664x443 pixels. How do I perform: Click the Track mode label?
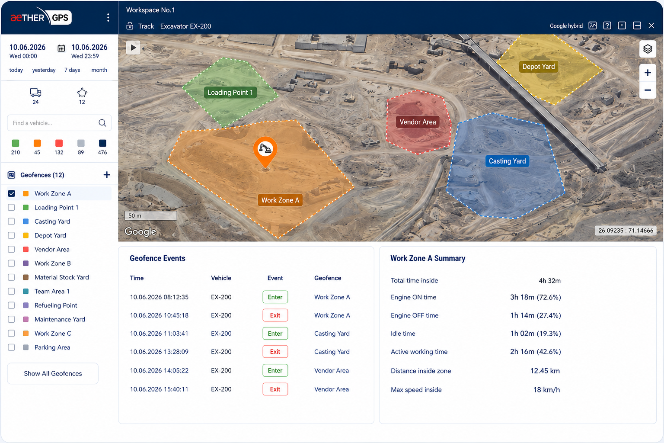click(146, 26)
